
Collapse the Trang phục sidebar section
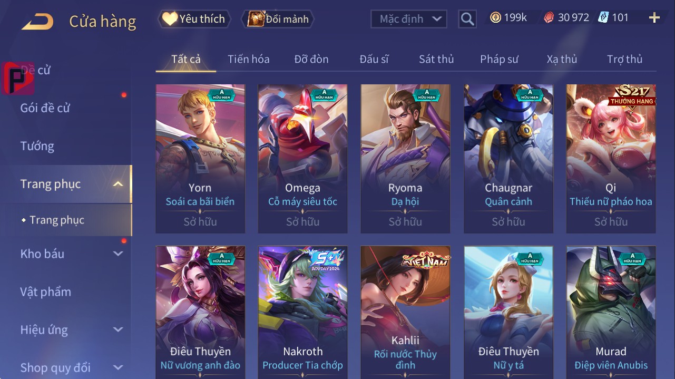[118, 184]
